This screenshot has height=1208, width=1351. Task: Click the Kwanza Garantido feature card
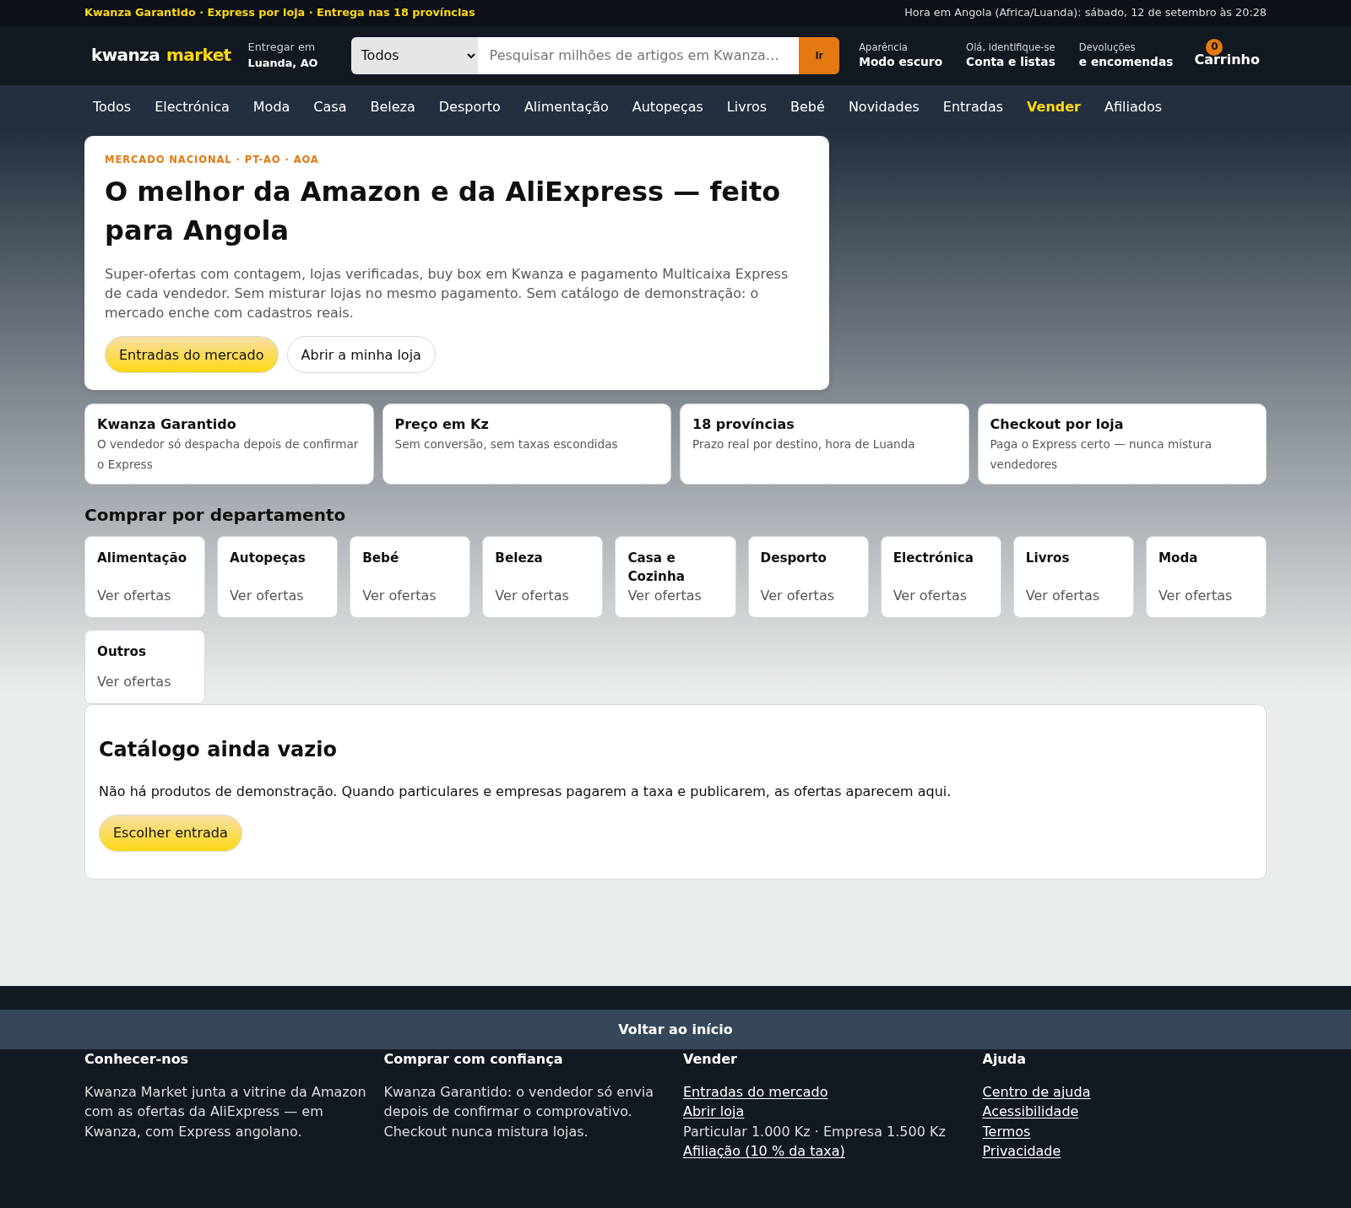(x=229, y=444)
